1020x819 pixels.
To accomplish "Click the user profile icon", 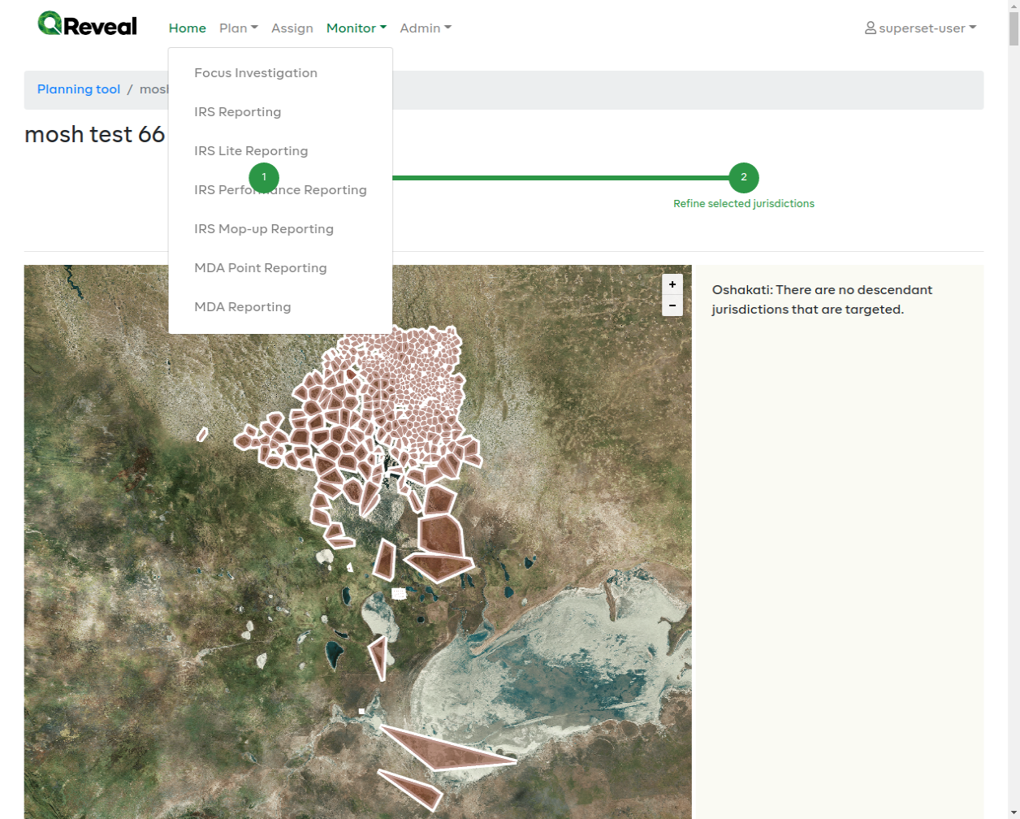I will (869, 28).
